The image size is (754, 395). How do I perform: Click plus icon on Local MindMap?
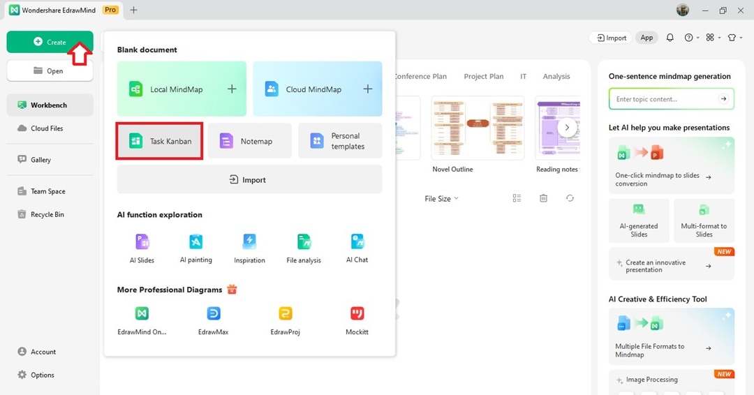coord(232,89)
